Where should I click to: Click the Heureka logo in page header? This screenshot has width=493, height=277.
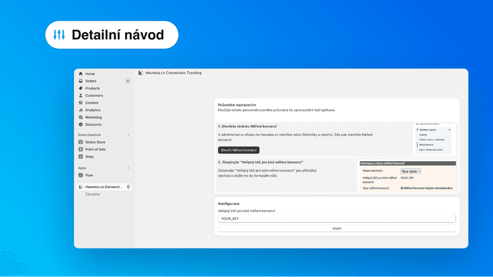141,73
